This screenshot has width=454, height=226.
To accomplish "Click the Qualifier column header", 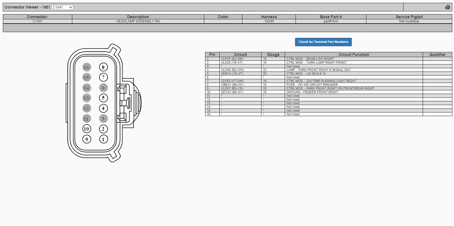I will coord(438,55).
